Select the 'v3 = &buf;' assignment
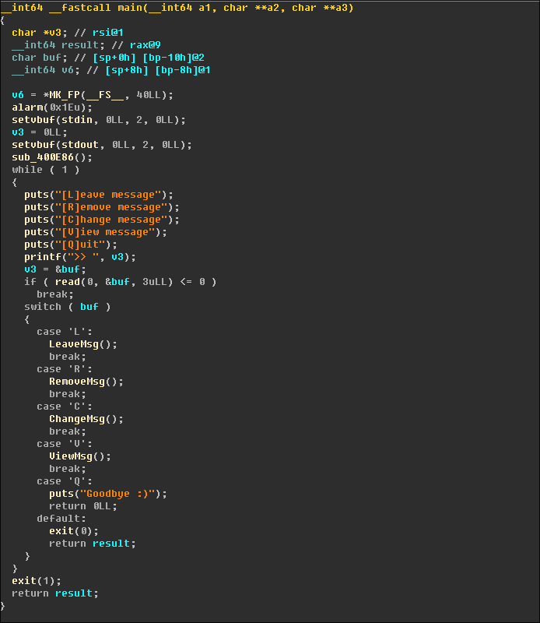Screen dimensions: 540x623 (x=54, y=269)
